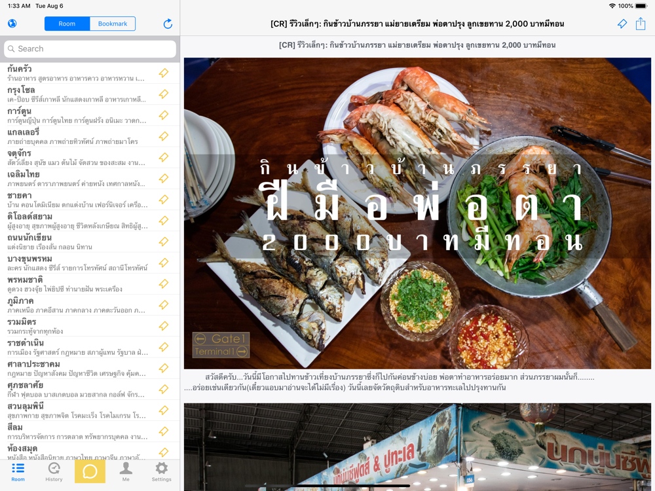The height and width of the screenshot is (491, 655).
Task: Tap bookmark tag for บางขุนพรหม
Action: [x=164, y=263]
